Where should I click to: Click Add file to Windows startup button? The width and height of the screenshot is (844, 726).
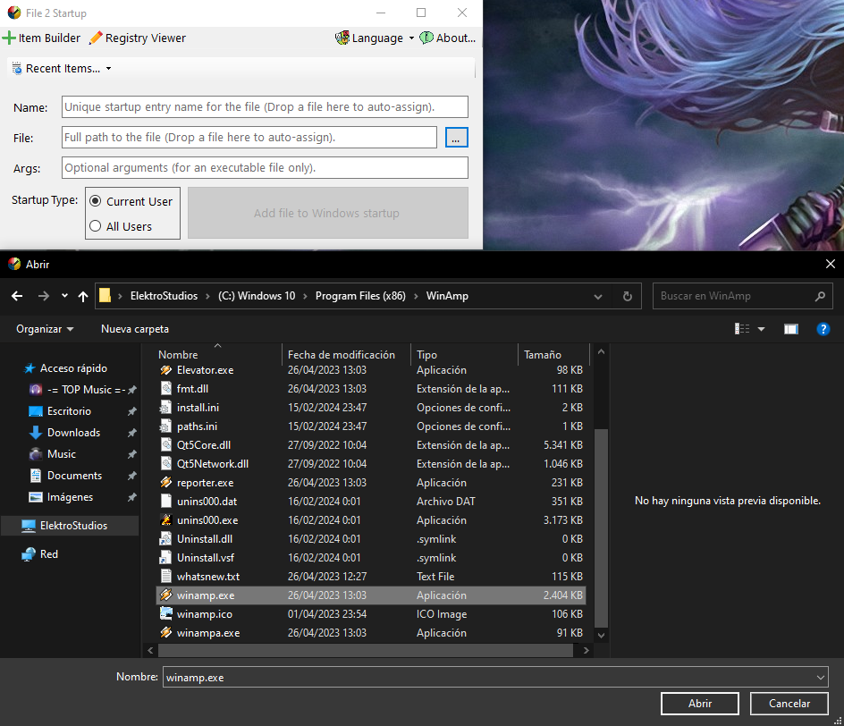pos(328,213)
